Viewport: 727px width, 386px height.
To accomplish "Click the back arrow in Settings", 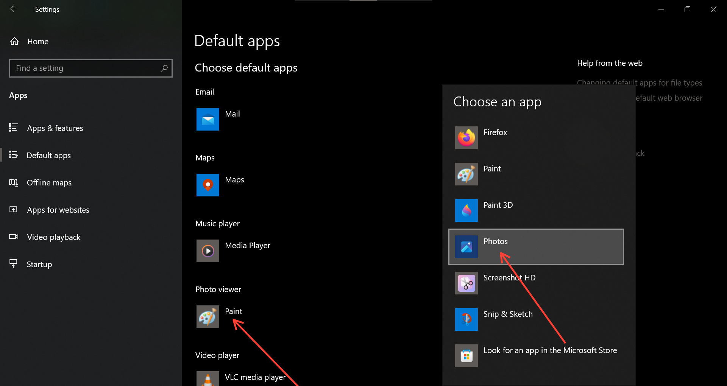I will 14,9.
